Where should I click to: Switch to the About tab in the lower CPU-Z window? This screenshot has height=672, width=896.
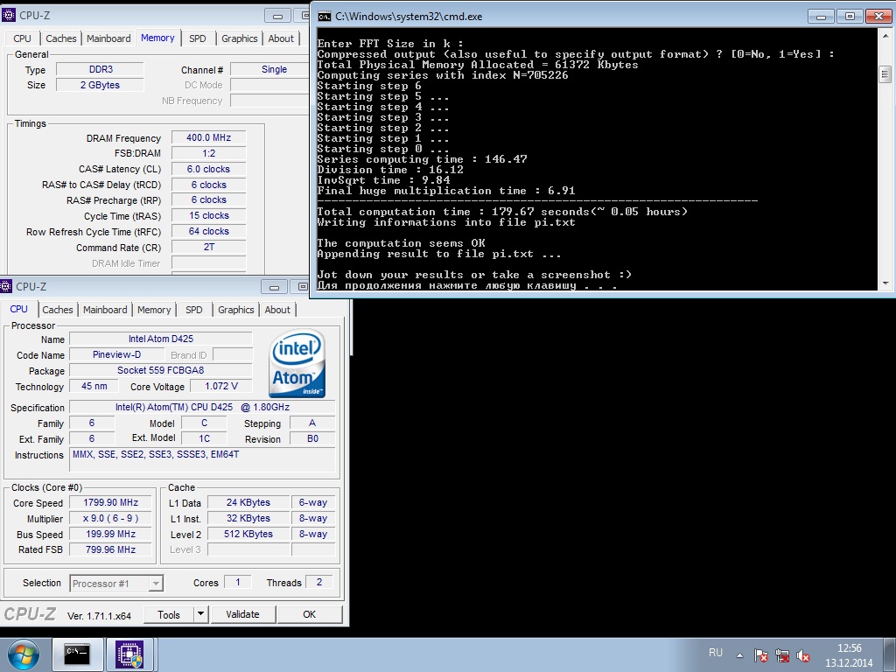click(x=277, y=310)
